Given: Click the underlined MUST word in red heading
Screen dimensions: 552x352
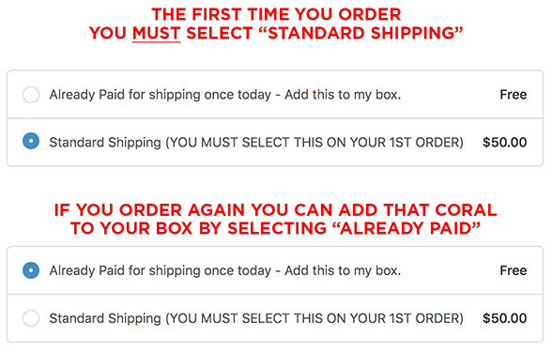Looking at the screenshot, I should pyautogui.click(x=156, y=34).
